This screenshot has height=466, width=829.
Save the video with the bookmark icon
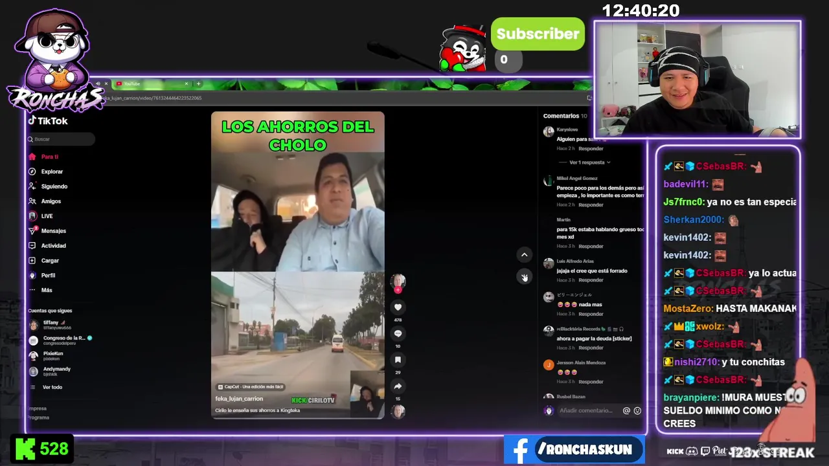pyautogui.click(x=398, y=360)
